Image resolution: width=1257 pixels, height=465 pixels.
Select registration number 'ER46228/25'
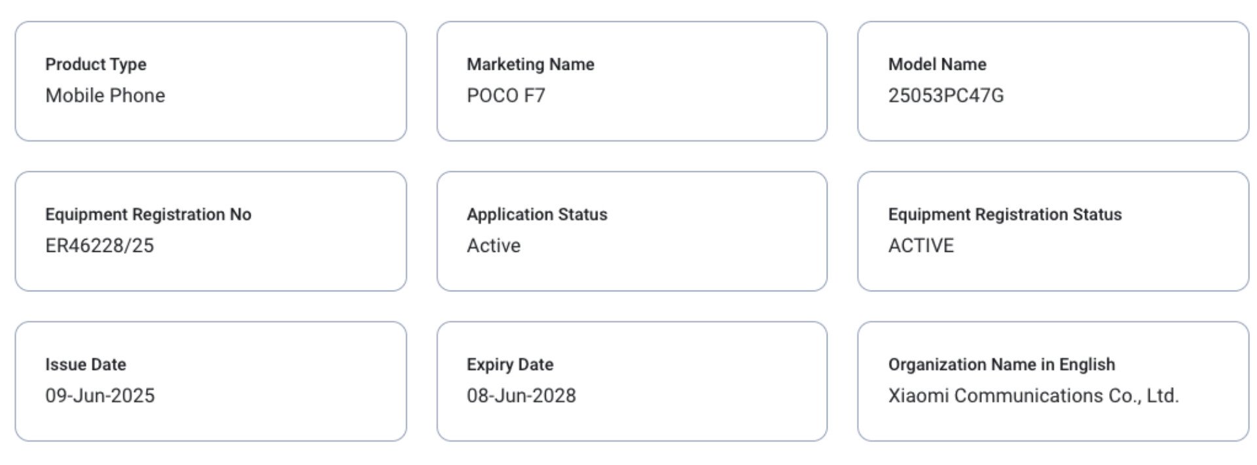click(100, 246)
